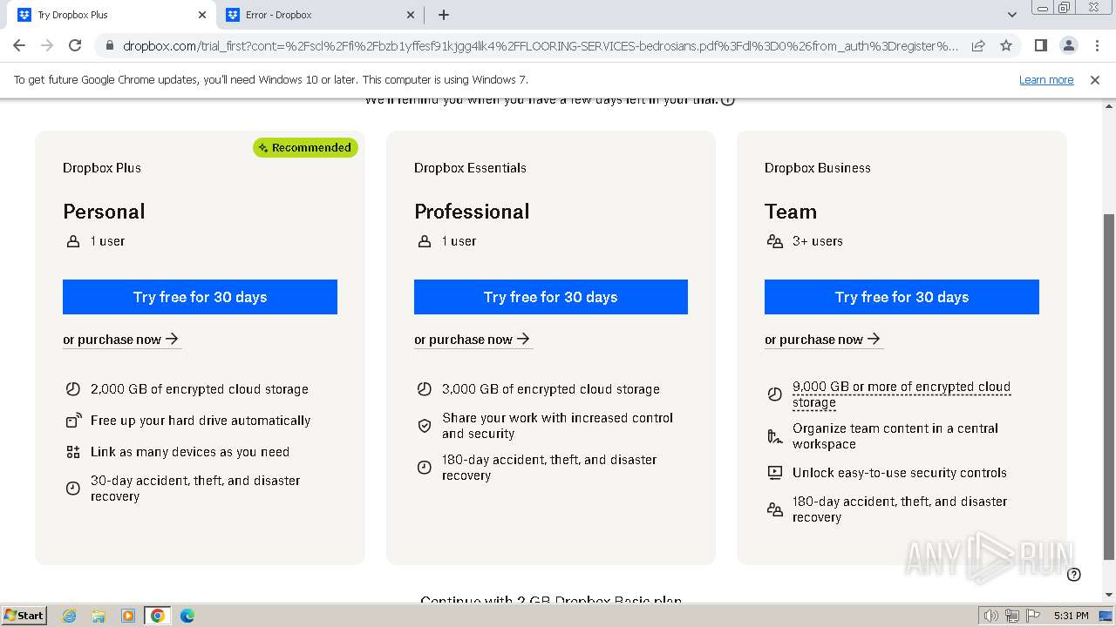
Task: Expand the tab search chevron
Action: [1012, 15]
